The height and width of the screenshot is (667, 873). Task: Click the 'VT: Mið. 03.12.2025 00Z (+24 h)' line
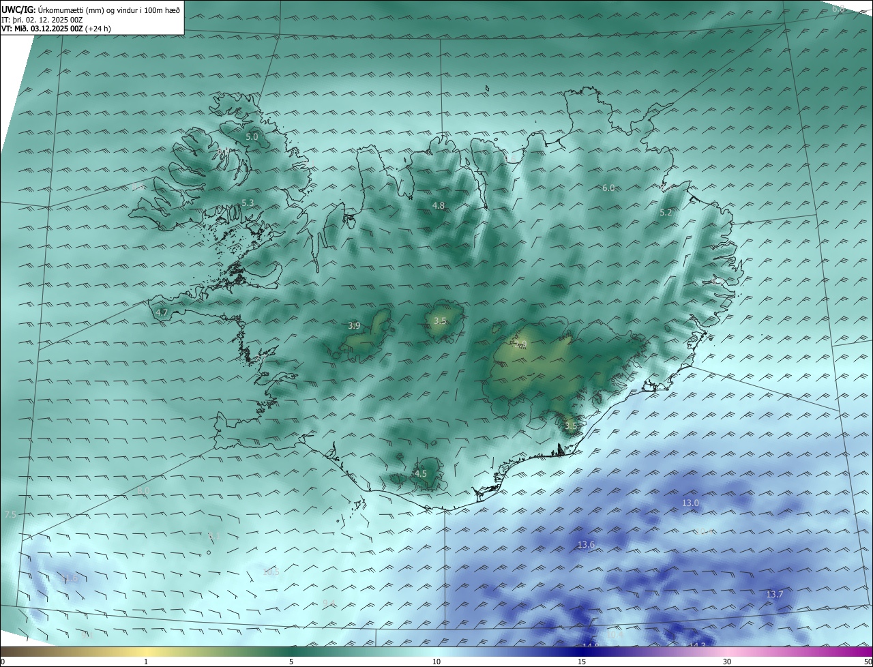pyautogui.click(x=57, y=29)
